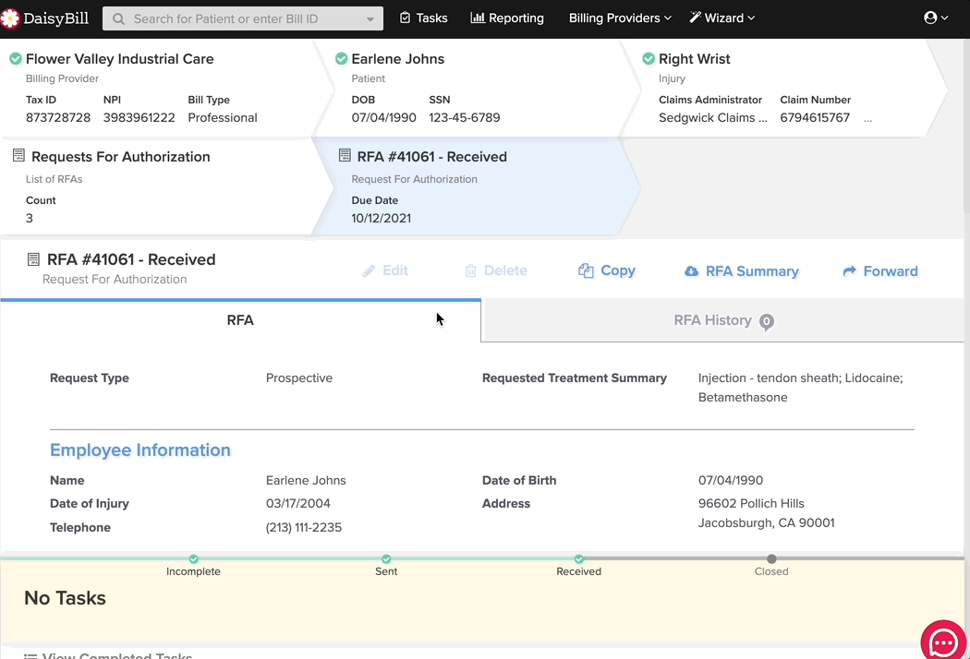The image size is (970, 659).
Task: Click the telephone number (213) 111-2235
Action: pos(304,527)
